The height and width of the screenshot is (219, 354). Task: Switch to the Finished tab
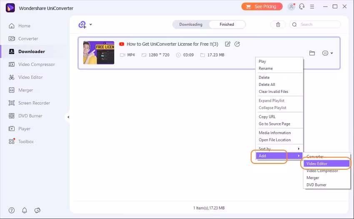(227, 24)
